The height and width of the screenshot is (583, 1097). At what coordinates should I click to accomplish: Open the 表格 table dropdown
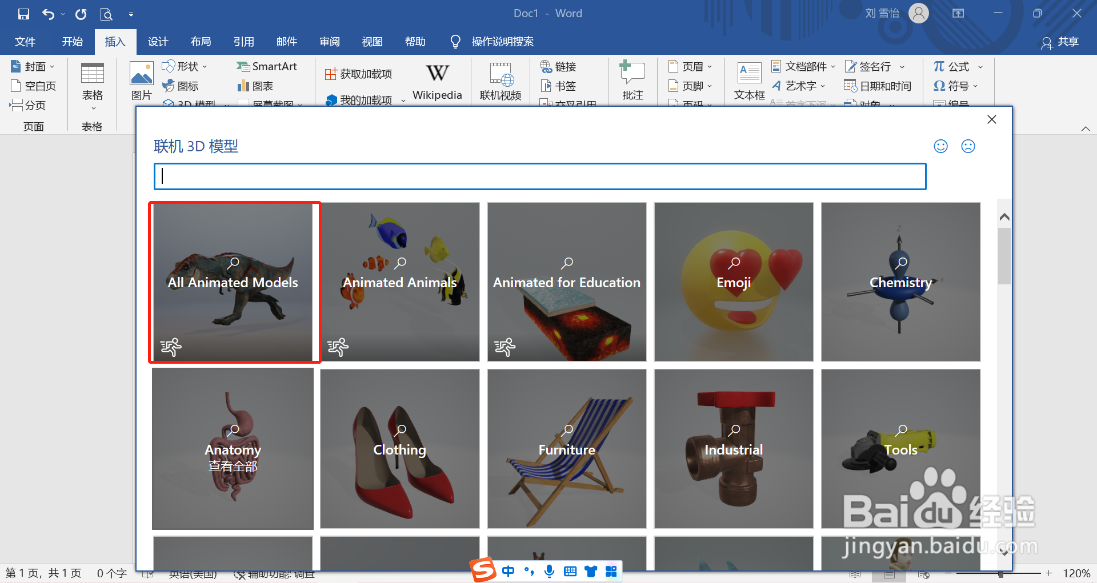pos(93,87)
